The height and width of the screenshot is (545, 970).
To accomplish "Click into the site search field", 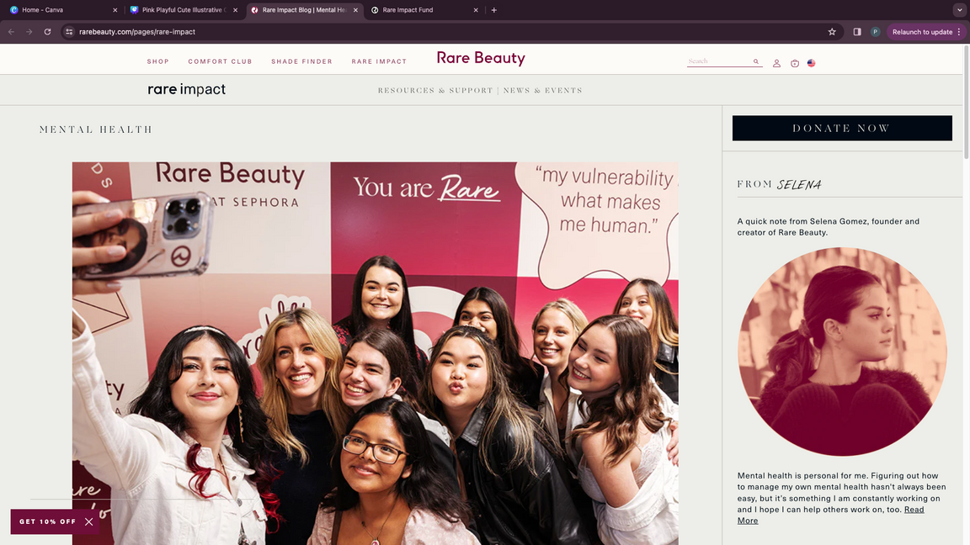I will 717,61.
